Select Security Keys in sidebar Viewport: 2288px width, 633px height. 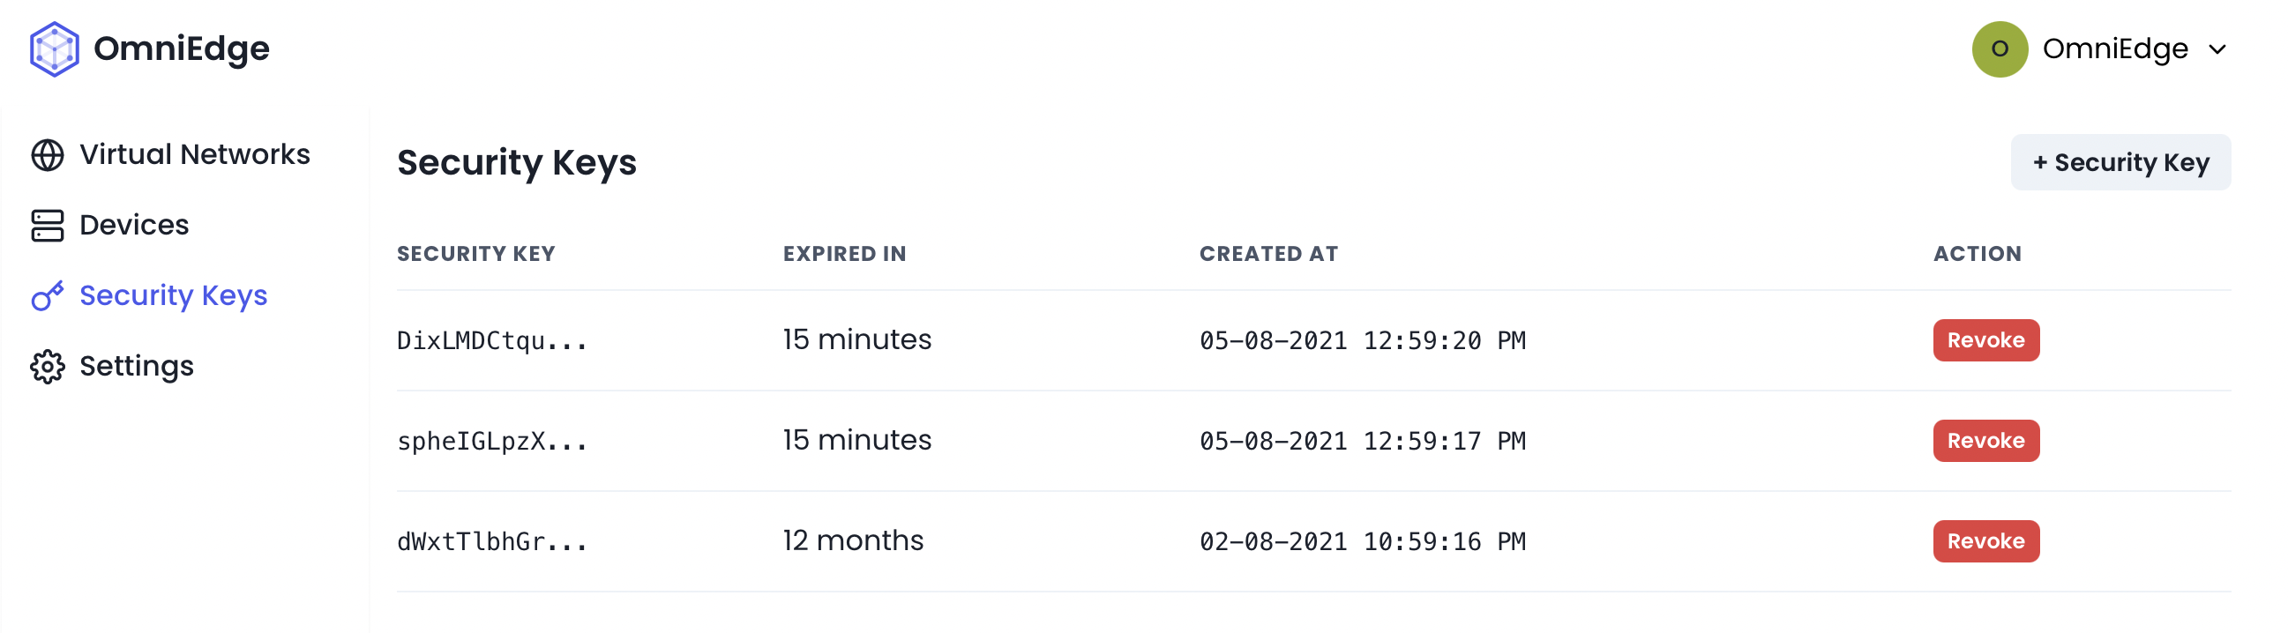tap(173, 295)
